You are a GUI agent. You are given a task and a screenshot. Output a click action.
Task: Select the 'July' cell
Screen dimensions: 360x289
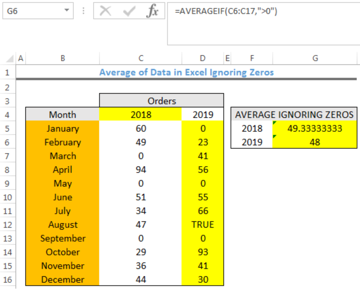62,211
